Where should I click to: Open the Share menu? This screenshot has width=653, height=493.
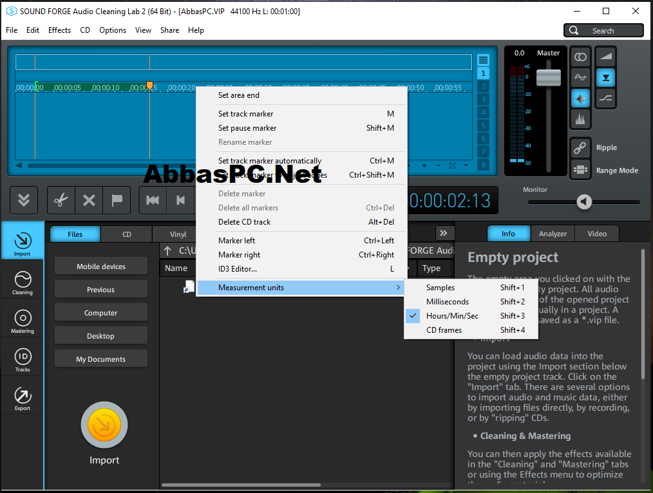(x=169, y=30)
